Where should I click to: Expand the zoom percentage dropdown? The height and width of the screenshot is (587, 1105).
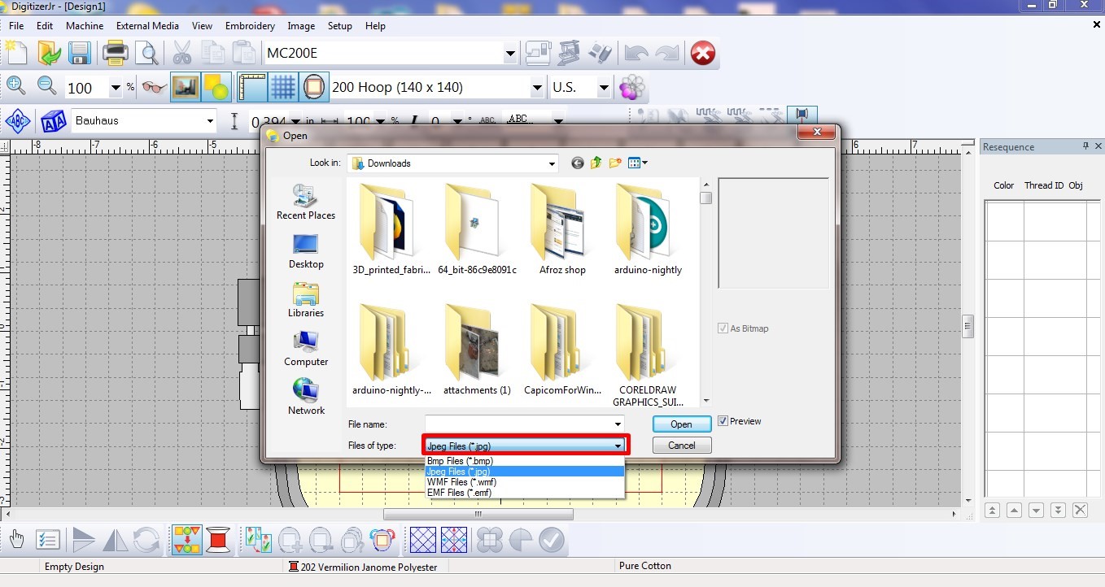coord(116,87)
